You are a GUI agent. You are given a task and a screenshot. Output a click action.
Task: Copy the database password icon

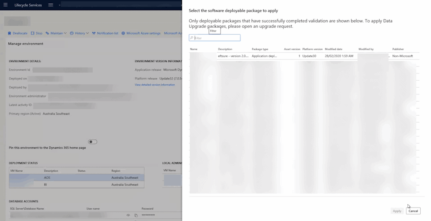click(x=136, y=215)
